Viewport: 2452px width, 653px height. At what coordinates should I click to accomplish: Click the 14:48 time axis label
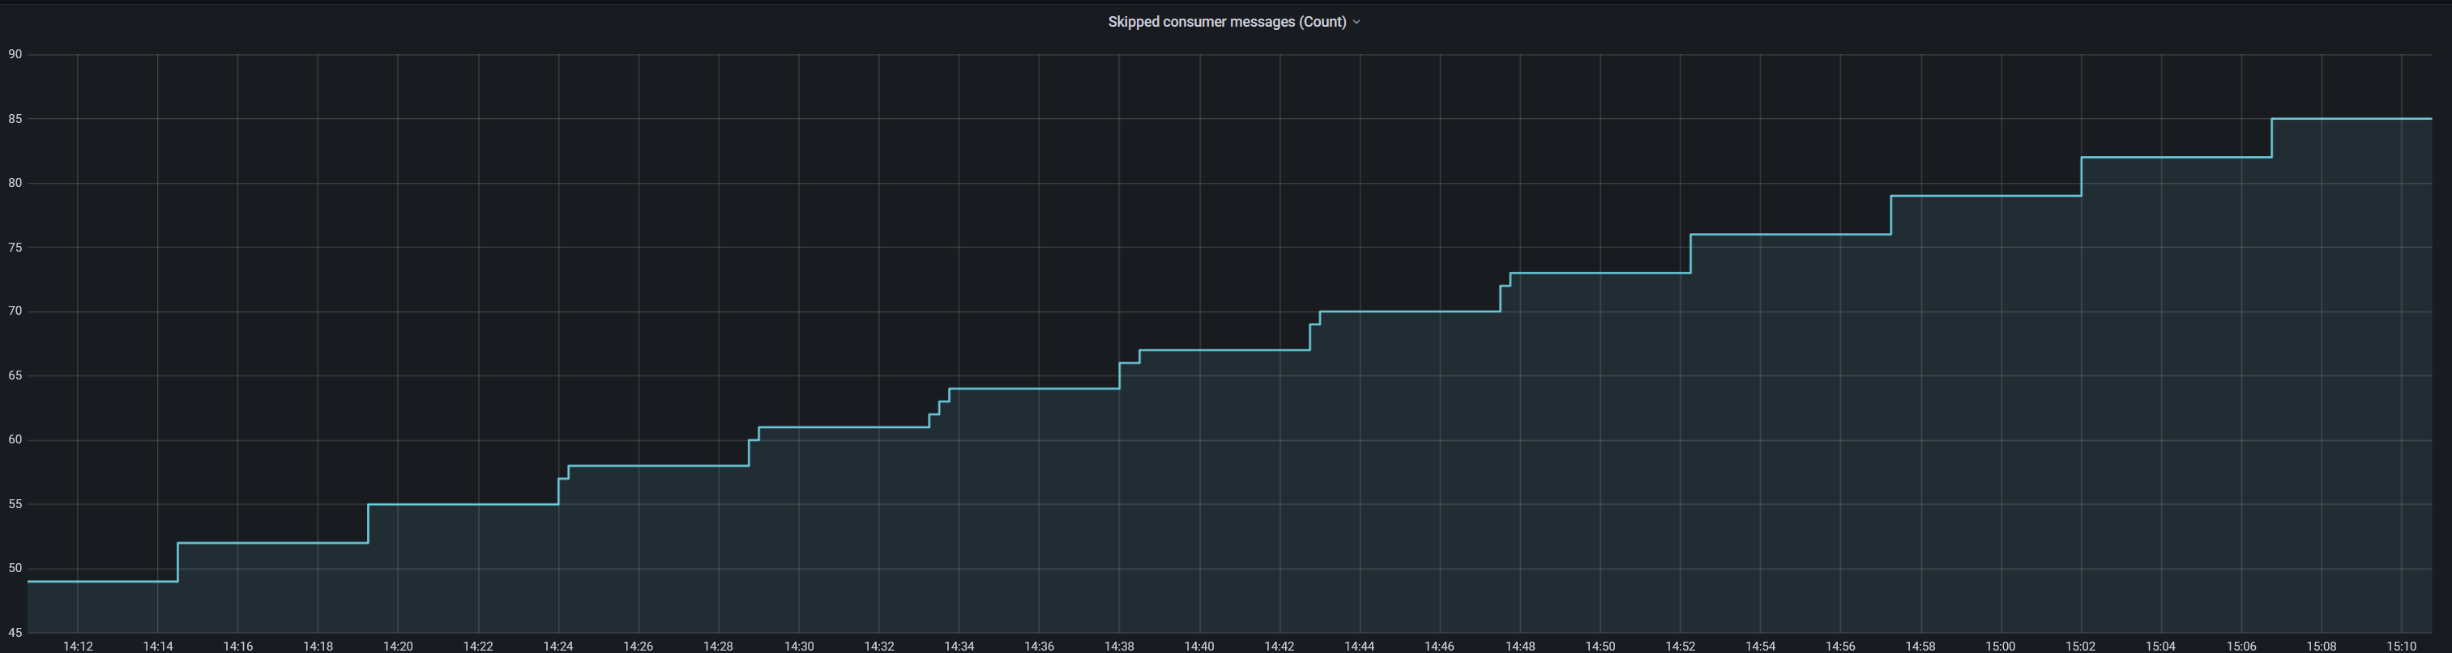tap(1520, 647)
